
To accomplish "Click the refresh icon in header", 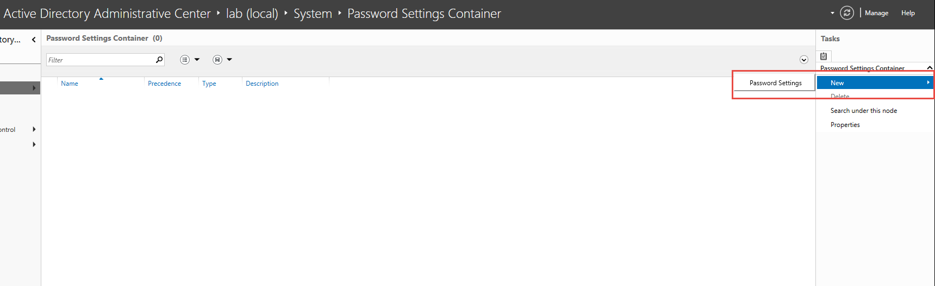I will [847, 12].
